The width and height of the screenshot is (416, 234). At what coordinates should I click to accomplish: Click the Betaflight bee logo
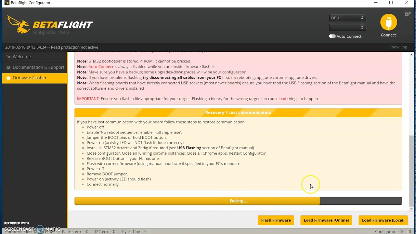click(x=19, y=24)
